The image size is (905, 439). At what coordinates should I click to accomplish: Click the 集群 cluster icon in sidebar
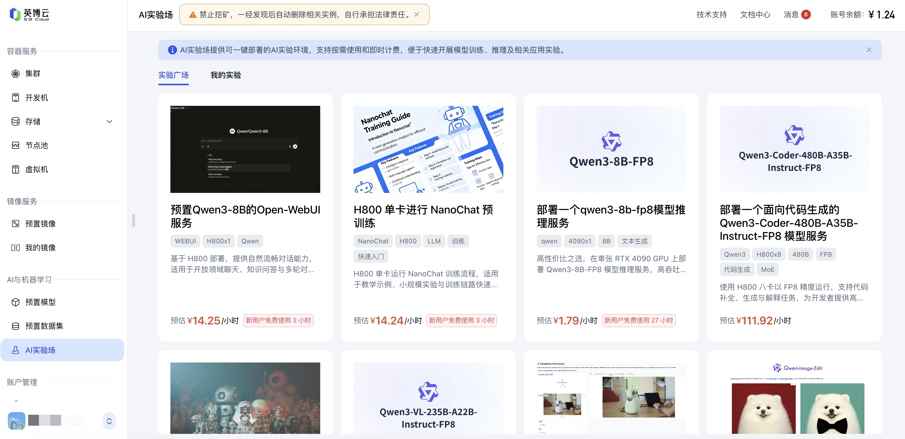click(x=15, y=74)
